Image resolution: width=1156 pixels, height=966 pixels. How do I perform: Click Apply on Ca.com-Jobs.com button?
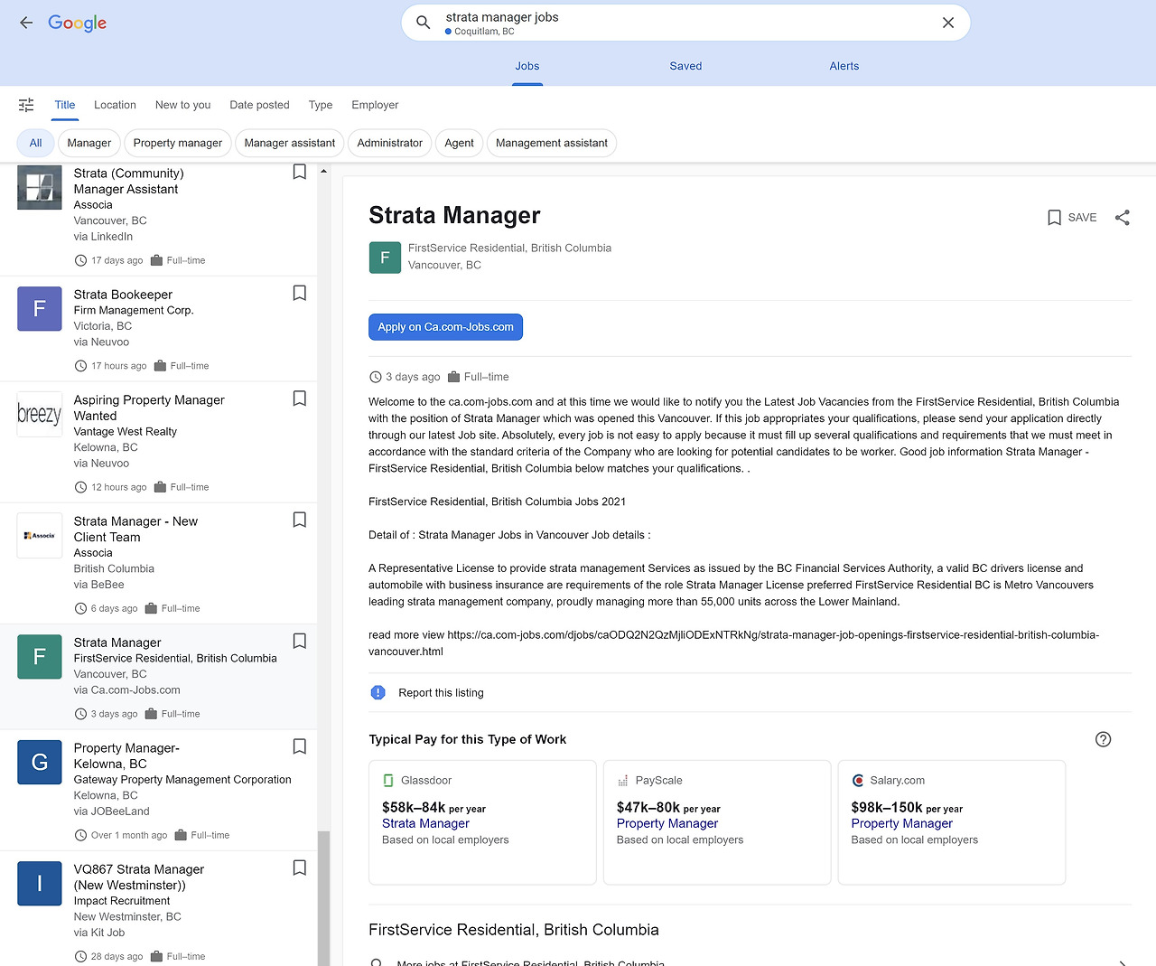click(x=445, y=327)
